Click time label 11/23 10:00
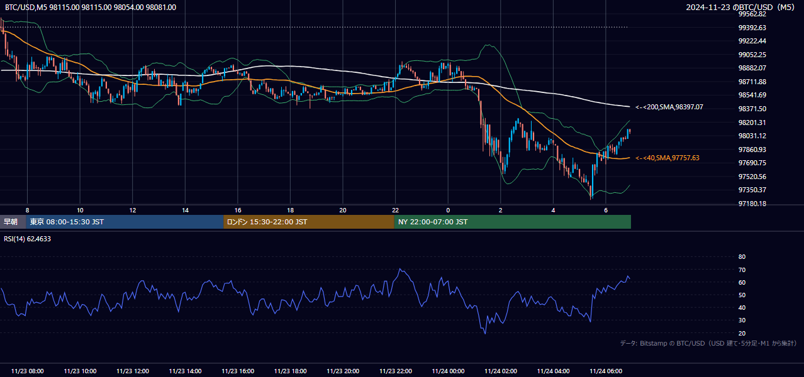804x377 pixels. tap(80, 371)
